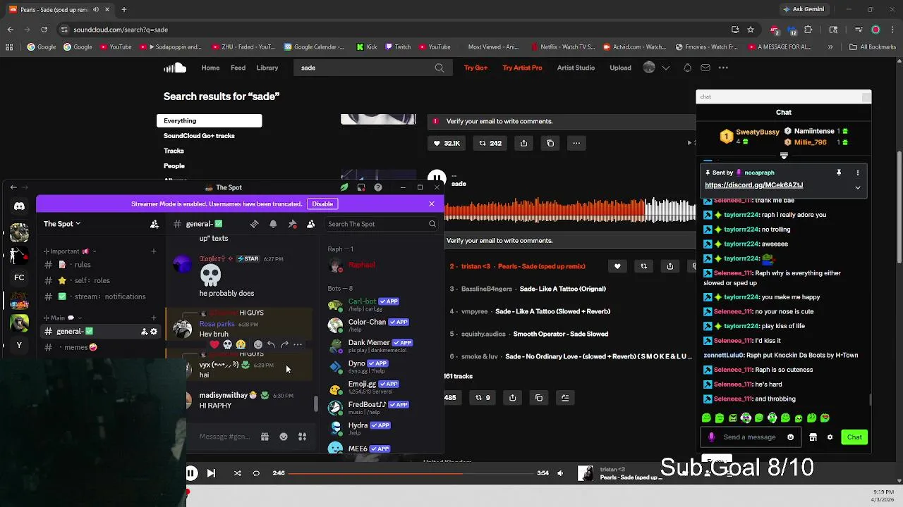Open Twitch chat emote picker
The width and height of the screenshot is (903, 507).
(790, 437)
